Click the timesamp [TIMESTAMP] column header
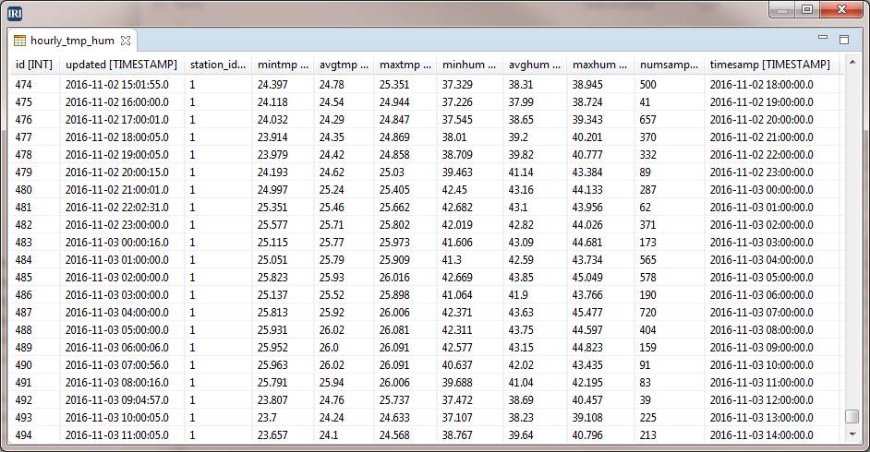This screenshot has width=870, height=452. (770, 65)
